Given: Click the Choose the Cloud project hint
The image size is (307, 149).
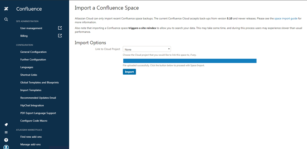Looking at the screenshot, I should pos(159,55).
